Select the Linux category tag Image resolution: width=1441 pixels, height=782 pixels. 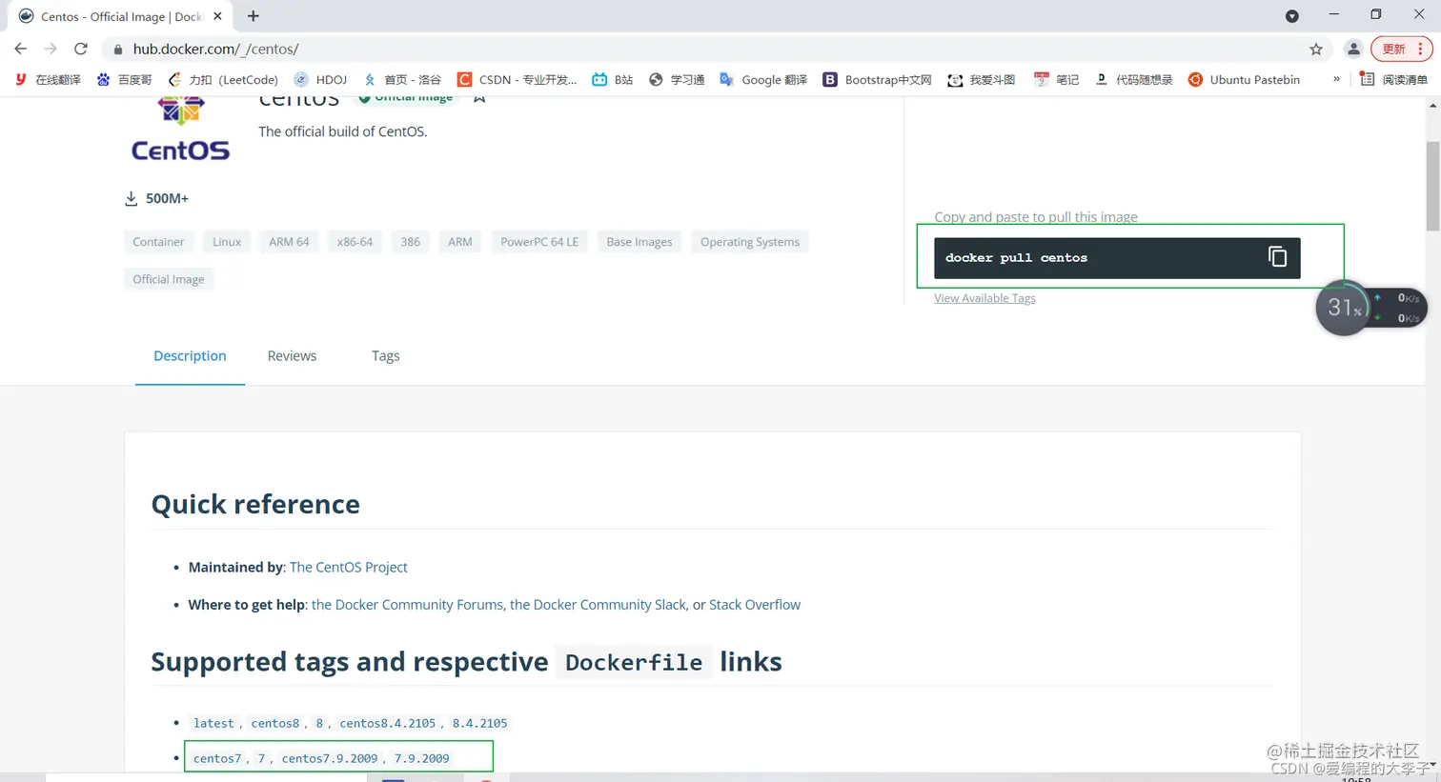point(227,242)
